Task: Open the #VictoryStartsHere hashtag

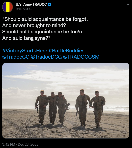Action: (x=25, y=51)
